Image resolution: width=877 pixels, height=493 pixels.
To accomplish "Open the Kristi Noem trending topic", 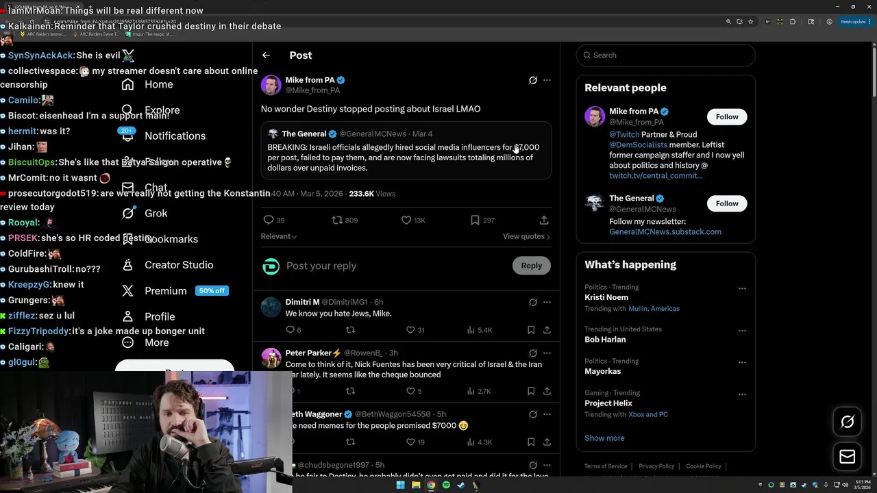I will [606, 298].
